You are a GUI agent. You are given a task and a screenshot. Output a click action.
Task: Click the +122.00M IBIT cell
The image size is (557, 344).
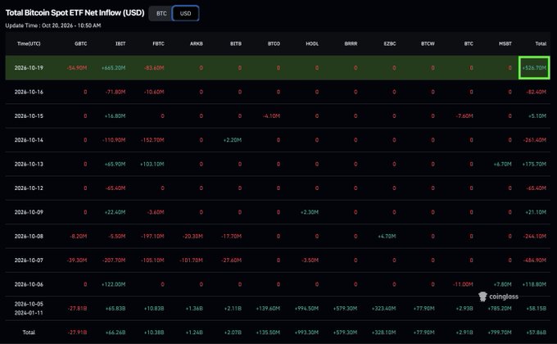113,284
